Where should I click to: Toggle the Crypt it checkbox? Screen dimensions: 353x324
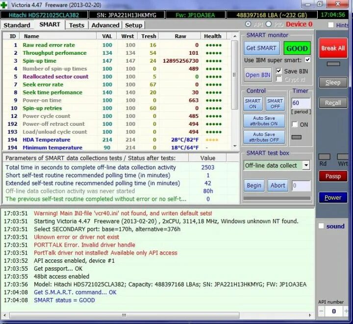point(278,79)
